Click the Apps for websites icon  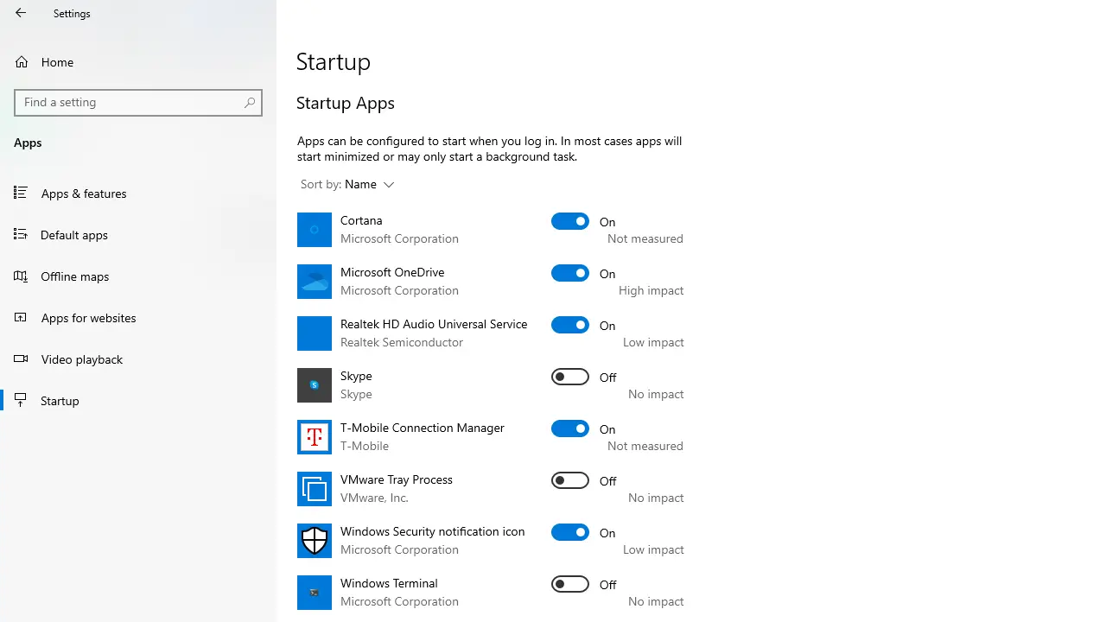click(x=22, y=317)
